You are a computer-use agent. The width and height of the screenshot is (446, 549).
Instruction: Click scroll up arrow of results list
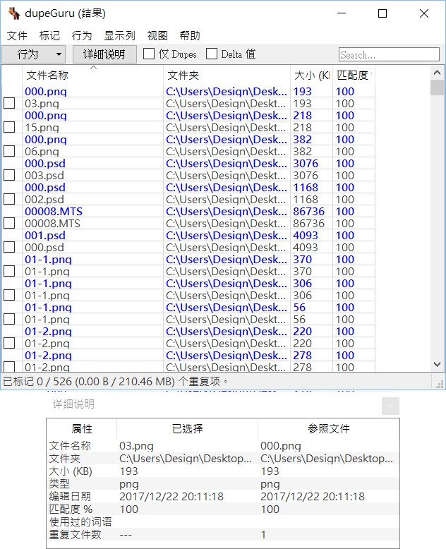point(437,73)
